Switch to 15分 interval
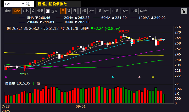 point(125,11)
